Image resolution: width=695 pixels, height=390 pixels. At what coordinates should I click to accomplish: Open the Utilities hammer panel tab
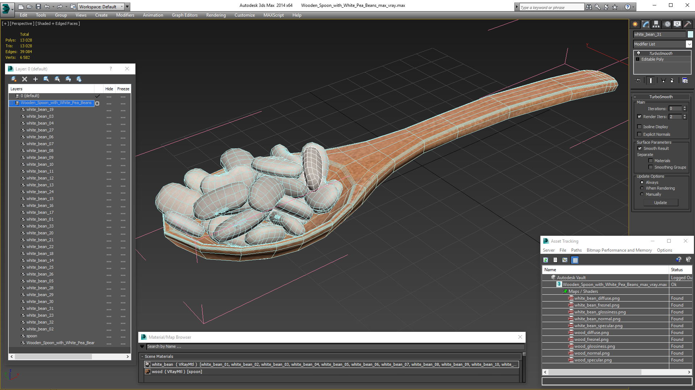coord(688,24)
